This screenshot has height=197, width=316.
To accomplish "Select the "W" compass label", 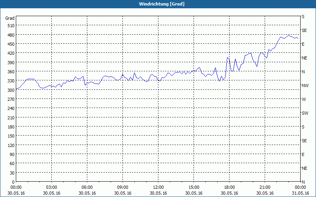I will [x=304, y=99].
